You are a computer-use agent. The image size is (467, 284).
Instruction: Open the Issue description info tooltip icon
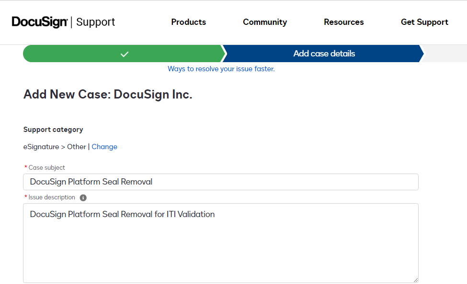coord(83,197)
